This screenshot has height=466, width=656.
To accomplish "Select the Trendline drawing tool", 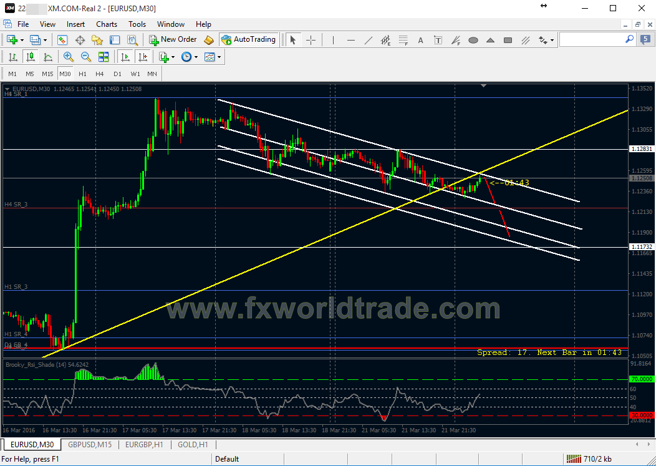I will coord(369,40).
